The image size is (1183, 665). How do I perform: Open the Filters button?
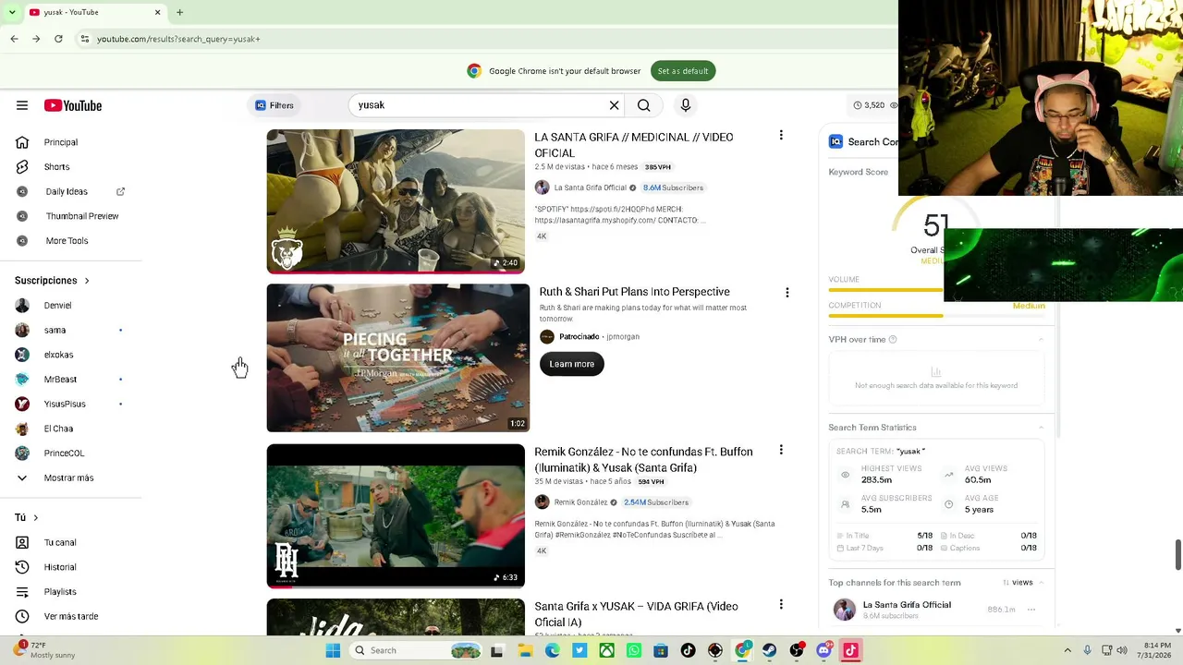coord(274,105)
